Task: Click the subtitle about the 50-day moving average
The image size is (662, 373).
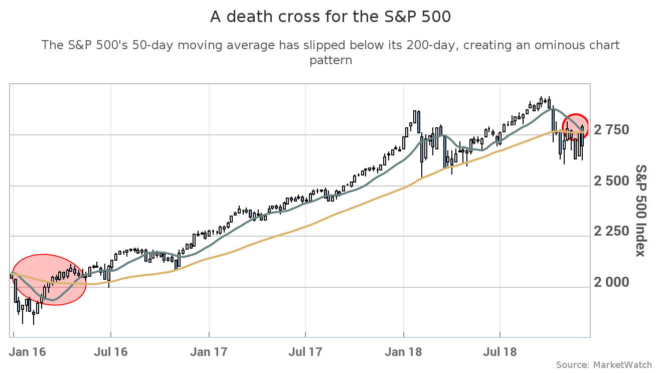Action: click(x=330, y=52)
